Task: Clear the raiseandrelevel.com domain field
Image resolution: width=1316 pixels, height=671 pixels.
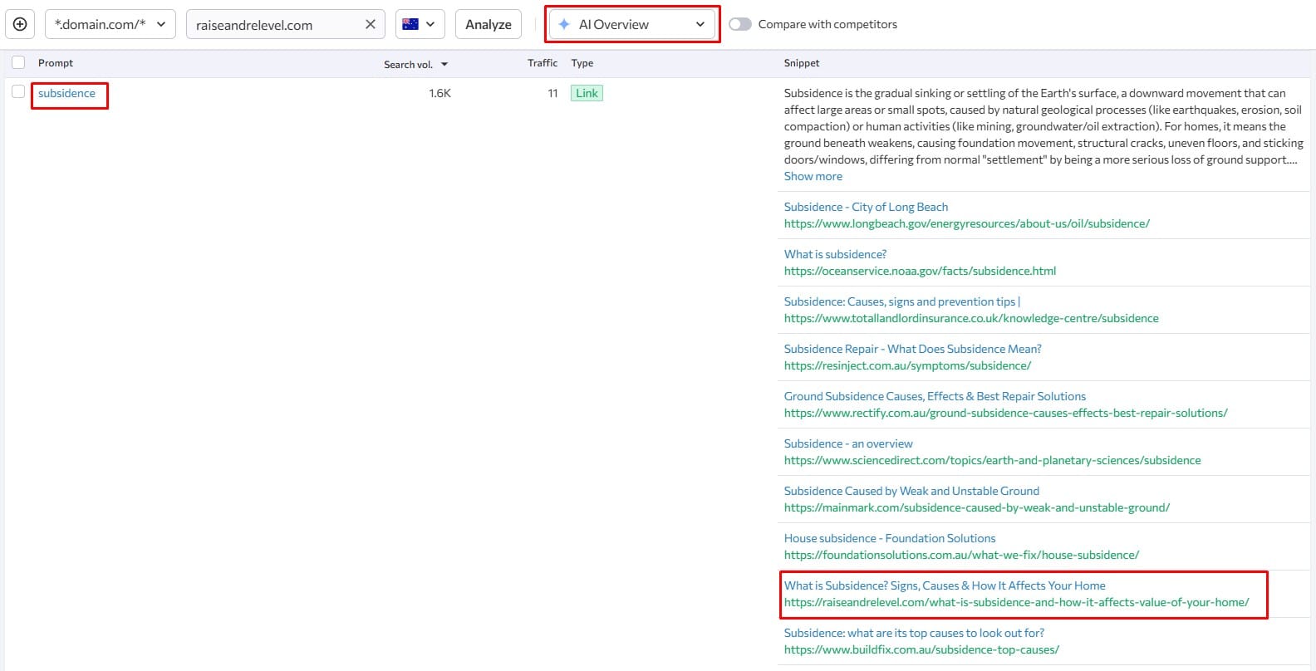Action: 371,24
